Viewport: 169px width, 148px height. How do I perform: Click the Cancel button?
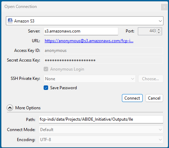[x=154, y=98]
